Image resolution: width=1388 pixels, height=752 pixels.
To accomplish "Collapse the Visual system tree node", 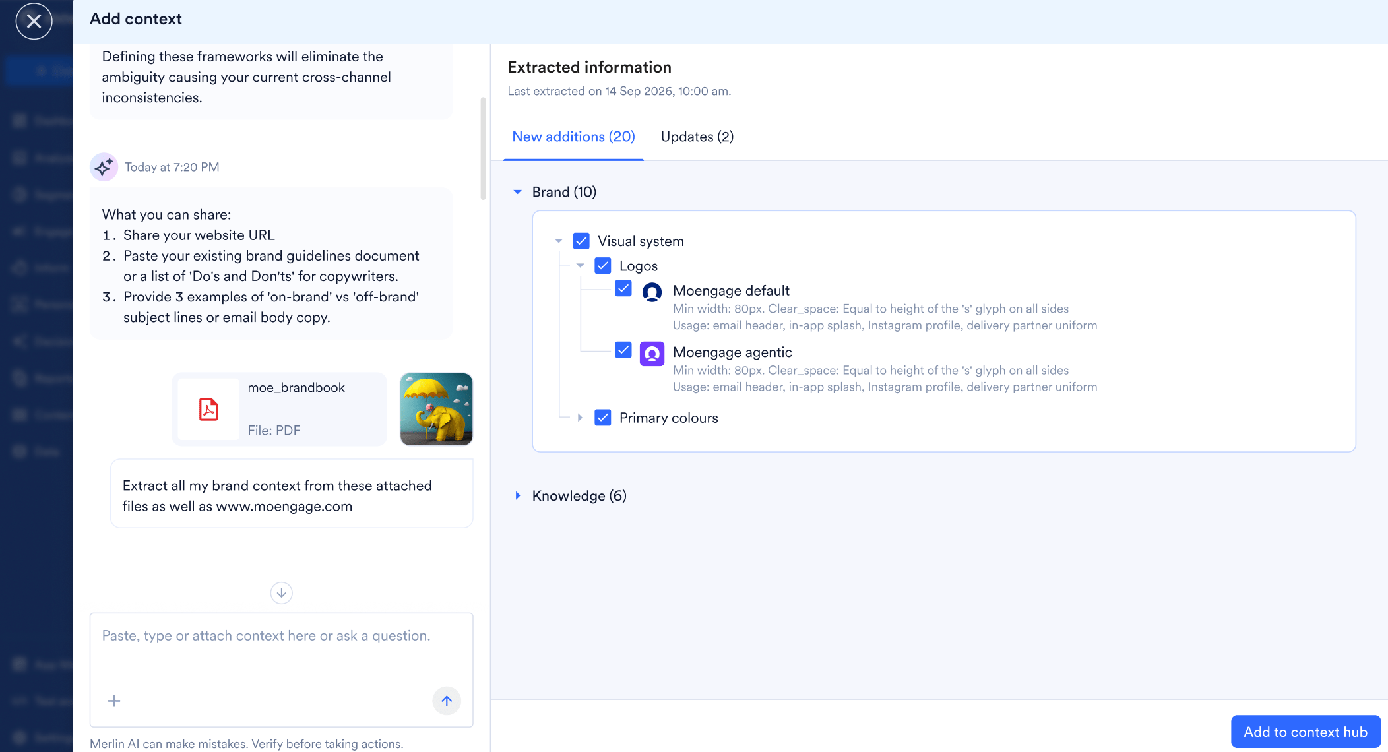I will (559, 241).
